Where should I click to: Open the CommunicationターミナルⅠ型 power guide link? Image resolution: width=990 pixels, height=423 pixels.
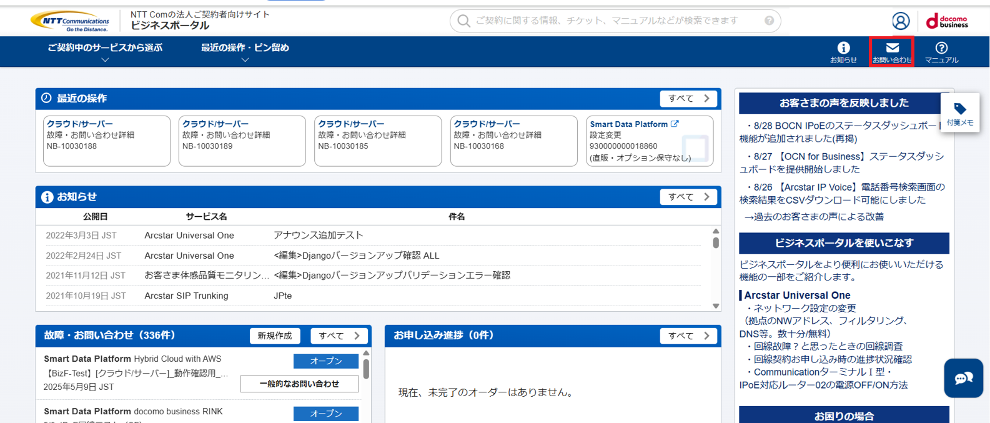coord(824,379)
